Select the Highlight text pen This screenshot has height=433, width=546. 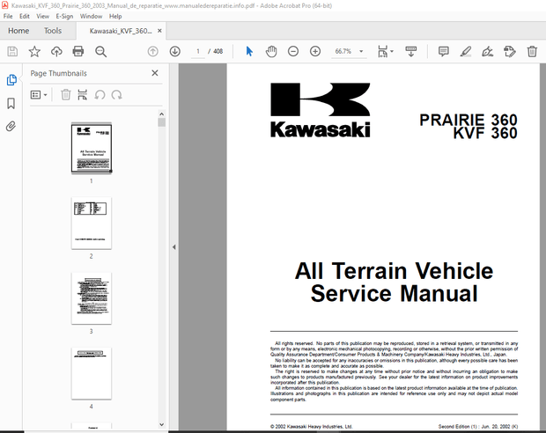466,52
